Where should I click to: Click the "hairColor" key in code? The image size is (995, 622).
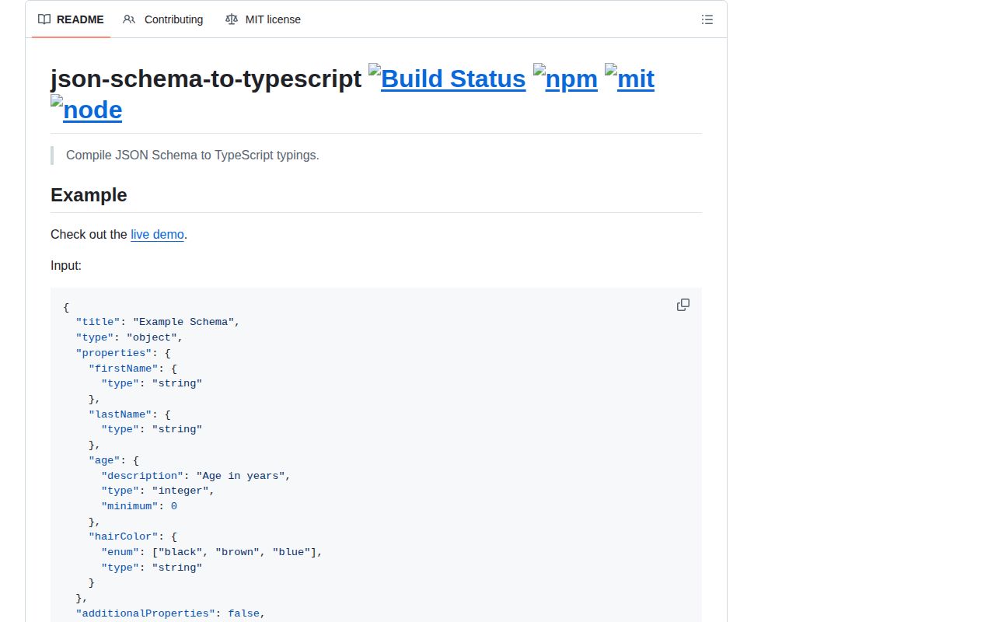(124, 536)
